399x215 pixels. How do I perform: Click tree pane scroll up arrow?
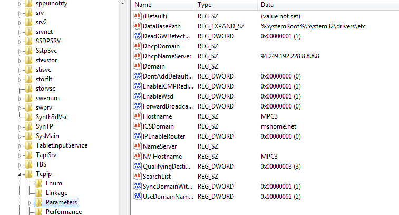[x=123, y=4]
